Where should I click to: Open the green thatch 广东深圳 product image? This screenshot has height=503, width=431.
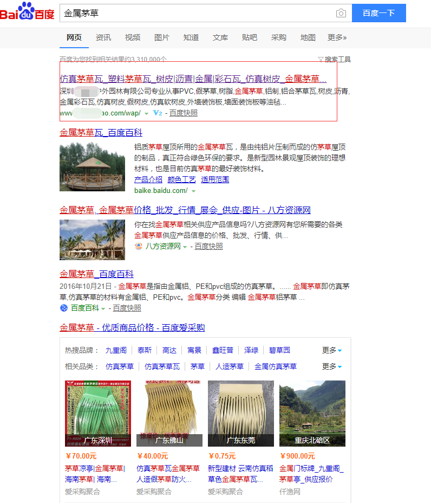(x=98, y=414)
